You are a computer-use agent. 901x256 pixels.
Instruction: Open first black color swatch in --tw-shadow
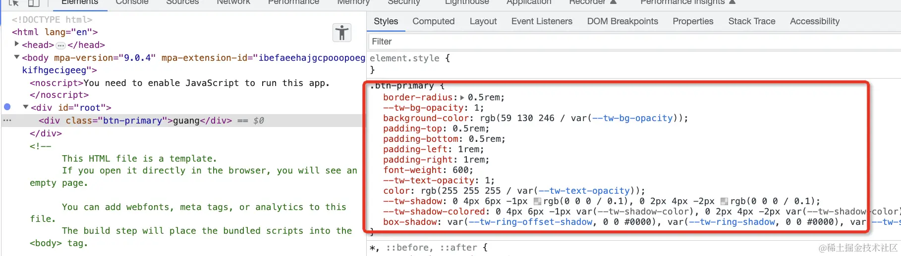tap(537, 201)
